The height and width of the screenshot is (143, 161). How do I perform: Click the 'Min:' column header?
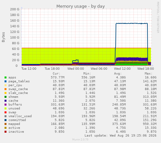click(x=87, y=74)
